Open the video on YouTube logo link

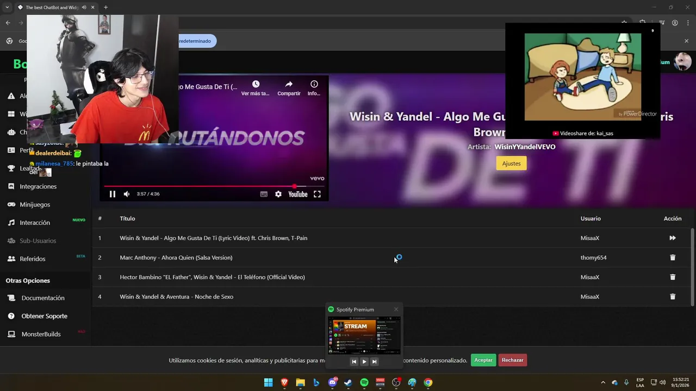point(298,194)
